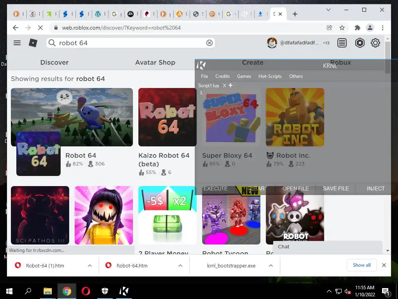The width and height of the screenshot is (398, 299).
Task: Open Windows taskbar search
Action: [x=28, y=291]
